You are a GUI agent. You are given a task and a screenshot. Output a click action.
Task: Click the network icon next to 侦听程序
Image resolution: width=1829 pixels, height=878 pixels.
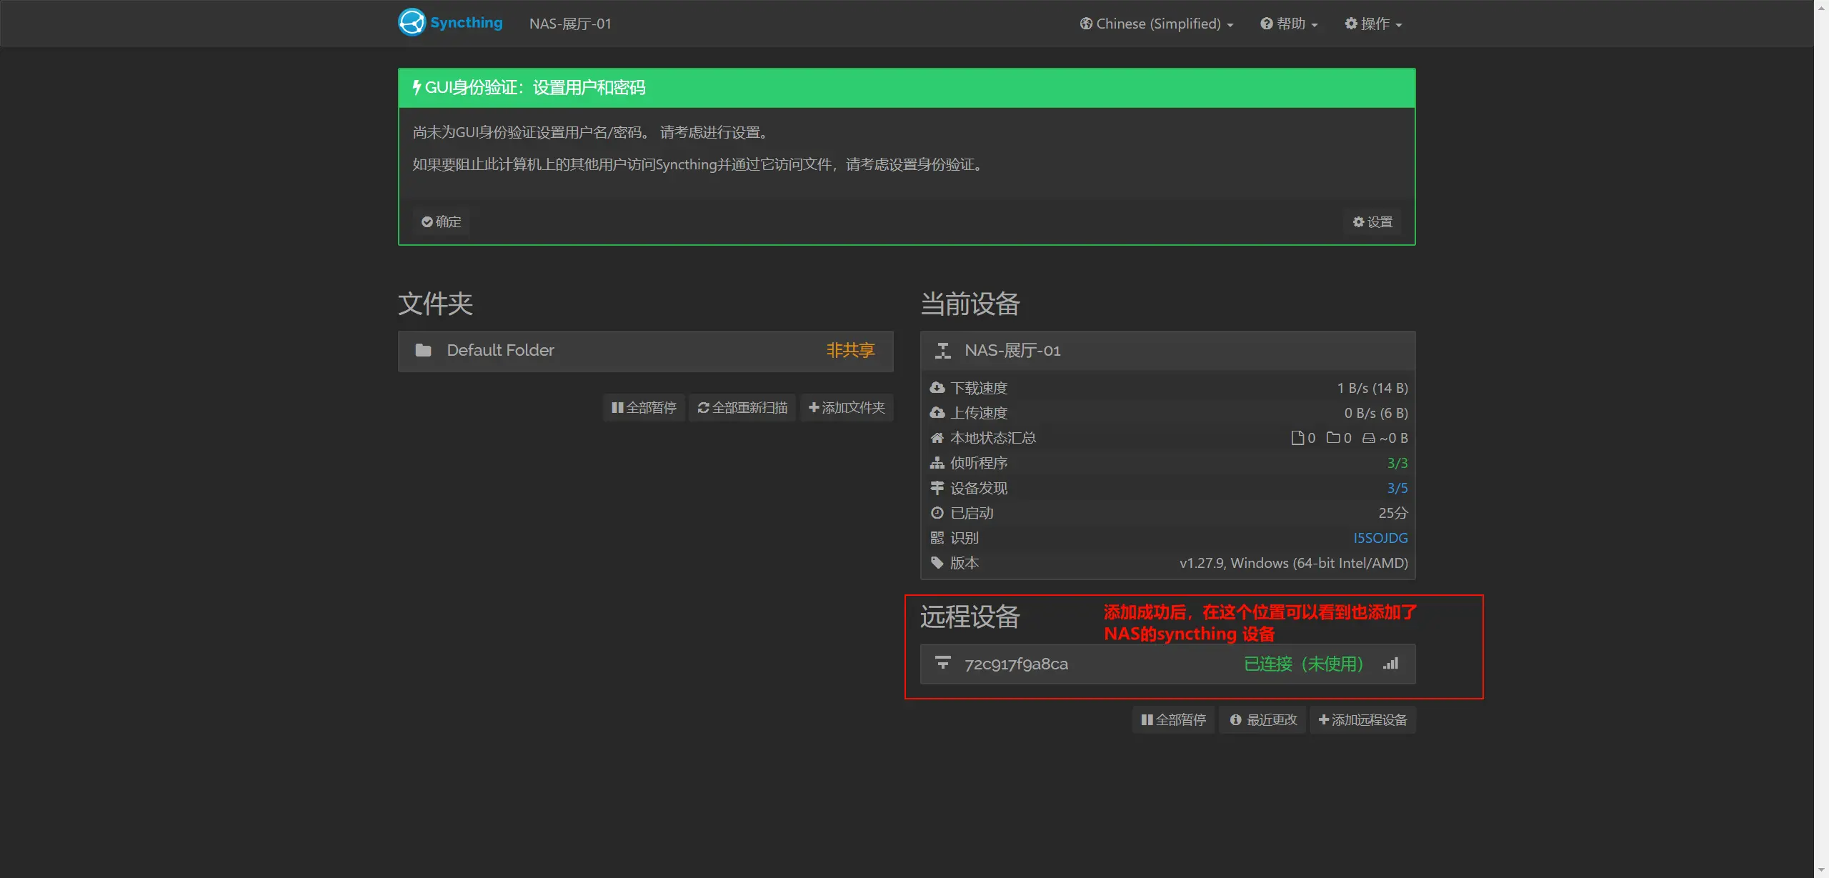tap(937, 463)
